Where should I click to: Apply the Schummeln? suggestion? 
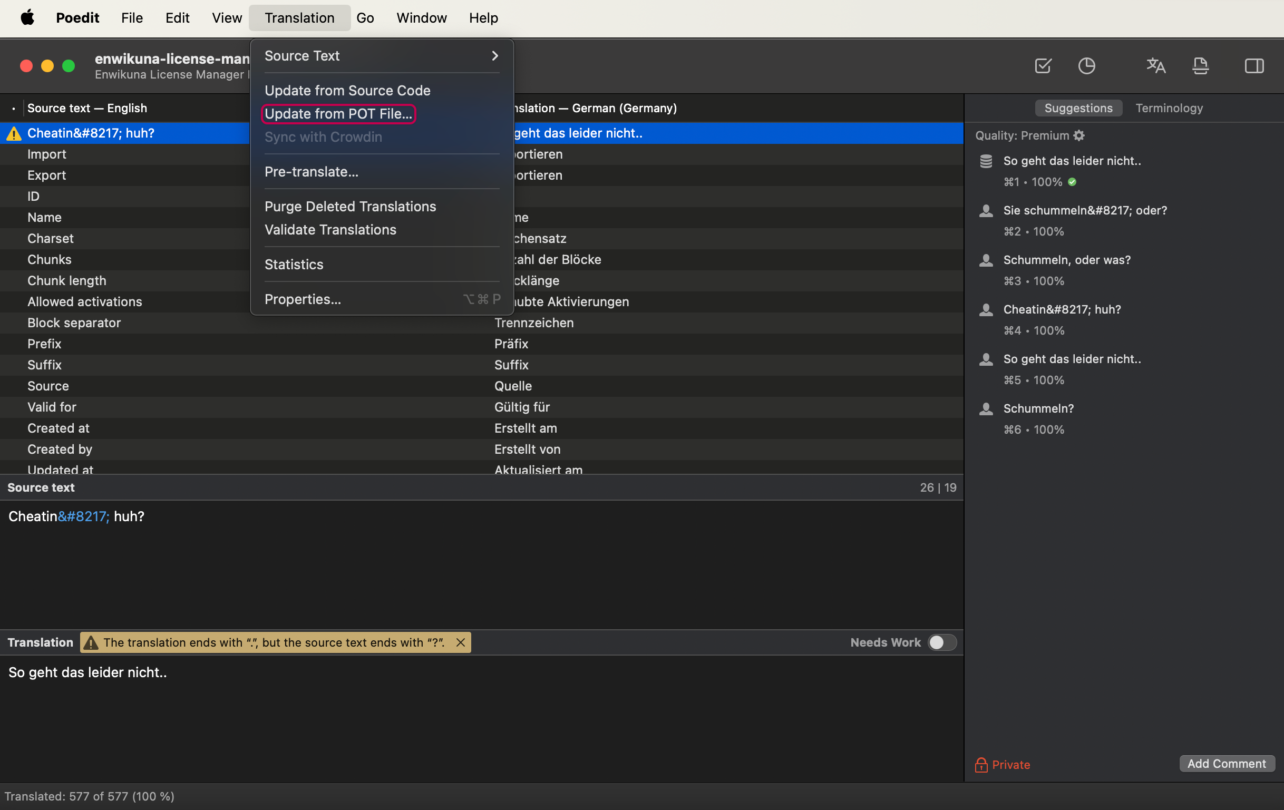[1038, 409]
